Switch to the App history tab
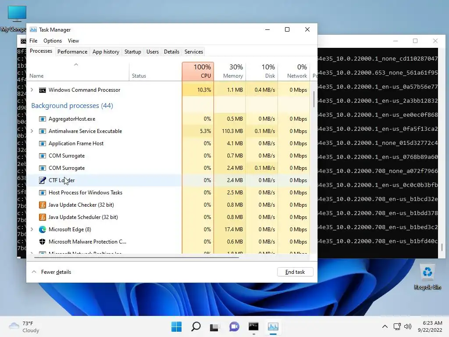The image size is (449, 337). 106,52
